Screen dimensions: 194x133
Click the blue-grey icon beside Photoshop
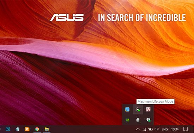[x=17, y=129]
